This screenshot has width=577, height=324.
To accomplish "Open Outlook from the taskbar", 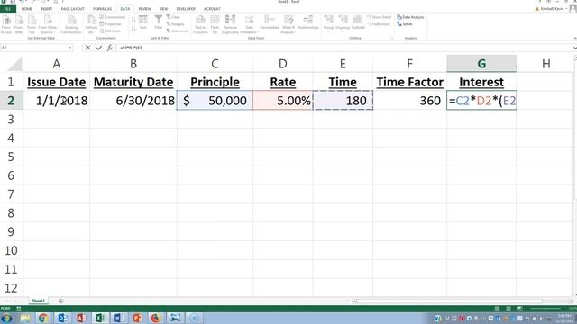I will (x=62, y=318).
